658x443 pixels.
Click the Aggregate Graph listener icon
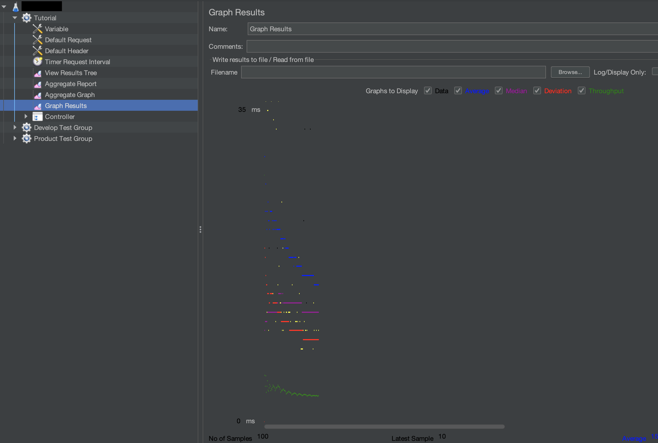pos(37,95)
